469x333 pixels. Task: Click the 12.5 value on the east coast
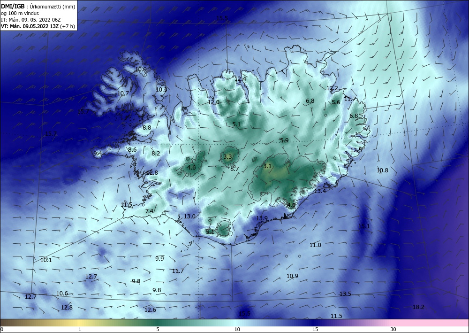(356, 150)
